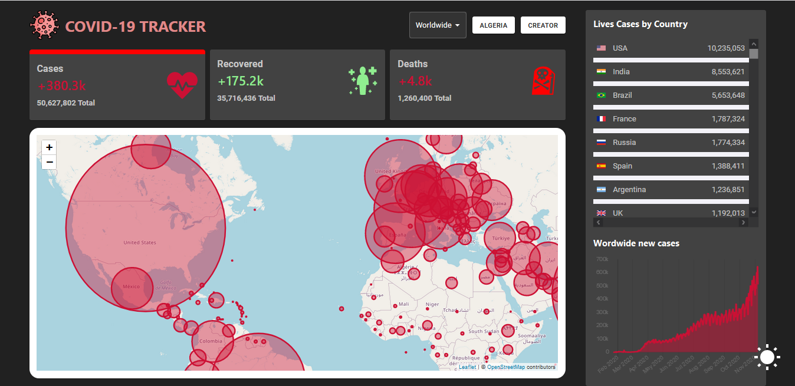The height and width of the screenshot is (386, 795).
Task: Open the Leaflet attribution link
Action: (467, 367)
